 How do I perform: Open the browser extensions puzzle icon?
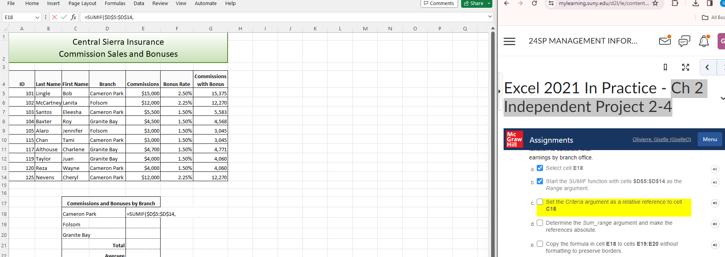(675, 3)
